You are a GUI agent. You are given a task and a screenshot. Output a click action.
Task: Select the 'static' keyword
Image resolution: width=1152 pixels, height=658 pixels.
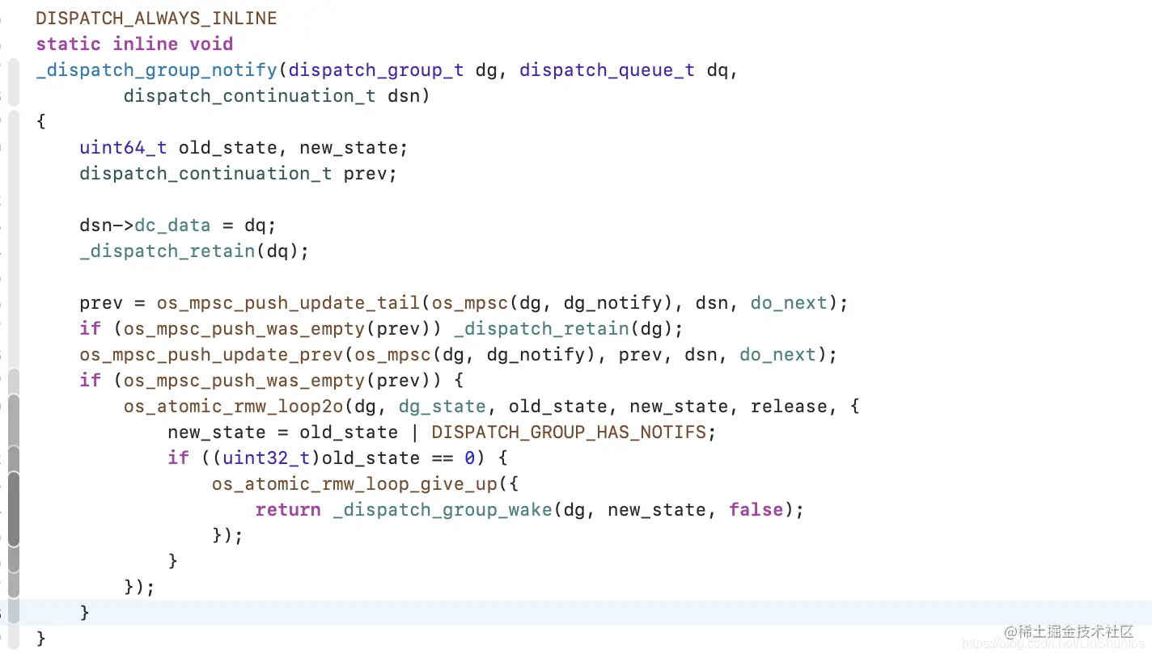[x=69, y=44]
